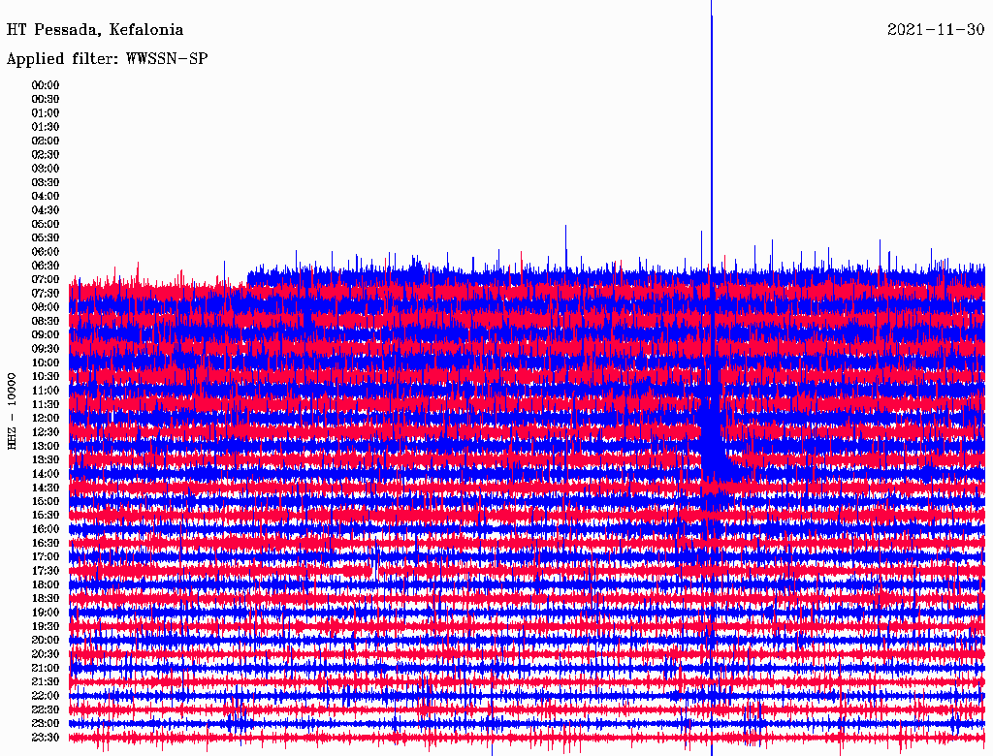Click the 02:30 time label

pyautogui.click(x=46, y=155)
